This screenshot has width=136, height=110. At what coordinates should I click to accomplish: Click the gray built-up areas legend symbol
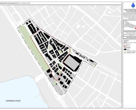tap(125, 53)
